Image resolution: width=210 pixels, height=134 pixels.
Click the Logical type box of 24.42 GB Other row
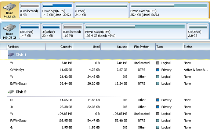click(157, 77)
